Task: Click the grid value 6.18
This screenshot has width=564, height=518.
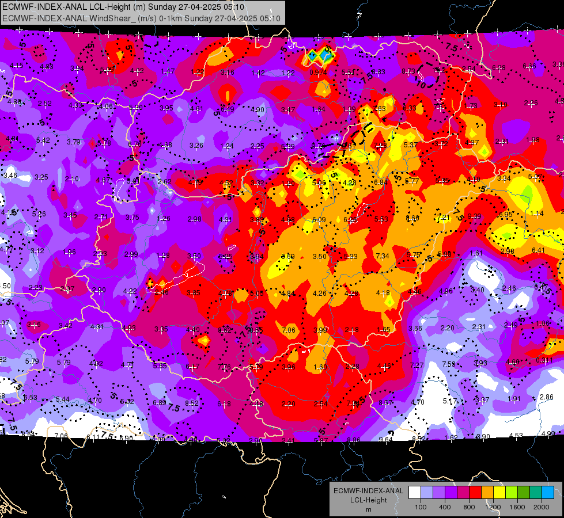Action: pyautogui.click(x=224, y=404)
